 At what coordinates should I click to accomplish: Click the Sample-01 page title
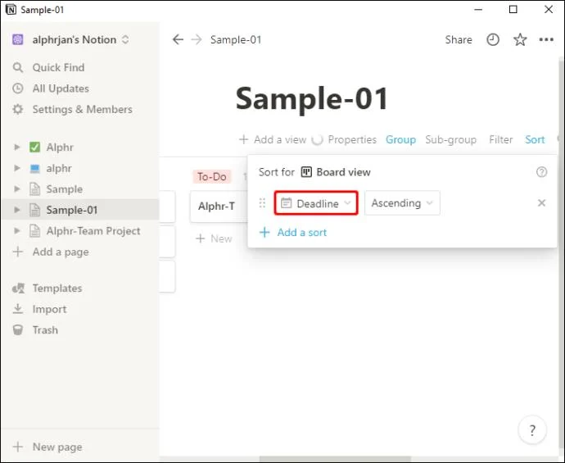(x=312, y=98)
